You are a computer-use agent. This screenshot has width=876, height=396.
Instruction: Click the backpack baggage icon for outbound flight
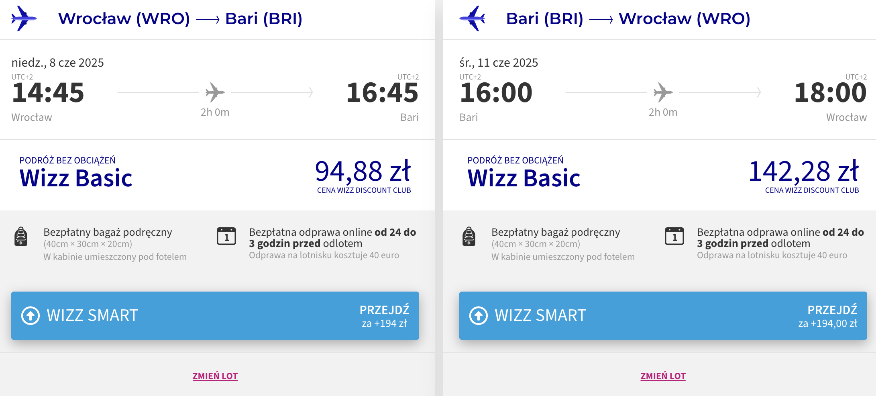click(x=21, y=236)
